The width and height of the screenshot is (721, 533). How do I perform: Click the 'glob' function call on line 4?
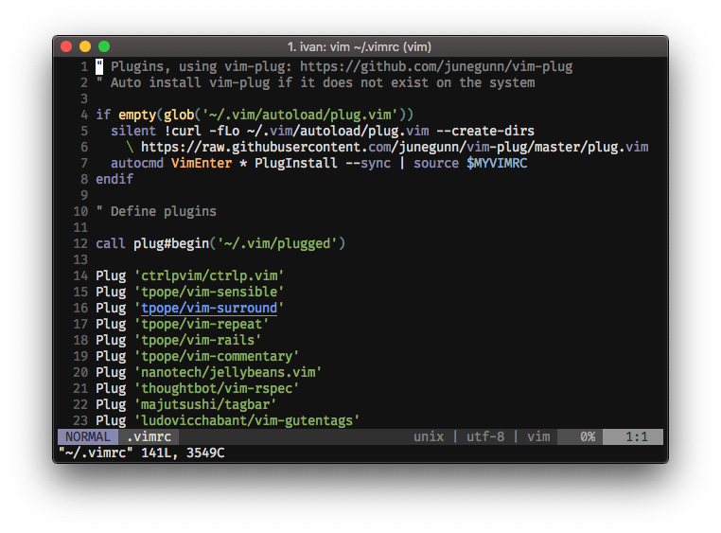pos(179,115)
